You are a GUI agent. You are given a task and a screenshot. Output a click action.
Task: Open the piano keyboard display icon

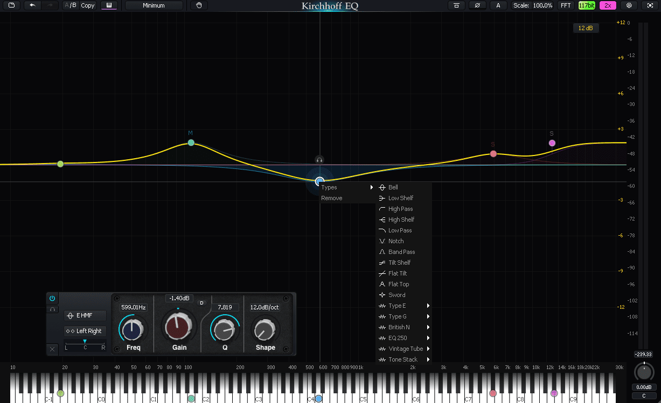point(109,5)
